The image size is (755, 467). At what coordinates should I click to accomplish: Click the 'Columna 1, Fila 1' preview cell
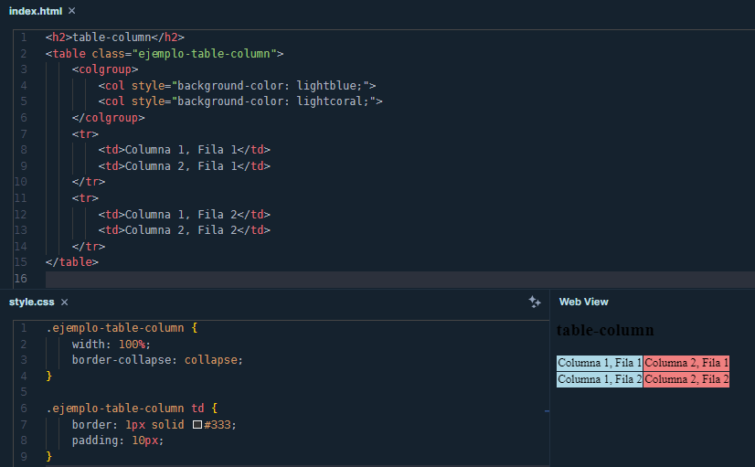[600, 363]
